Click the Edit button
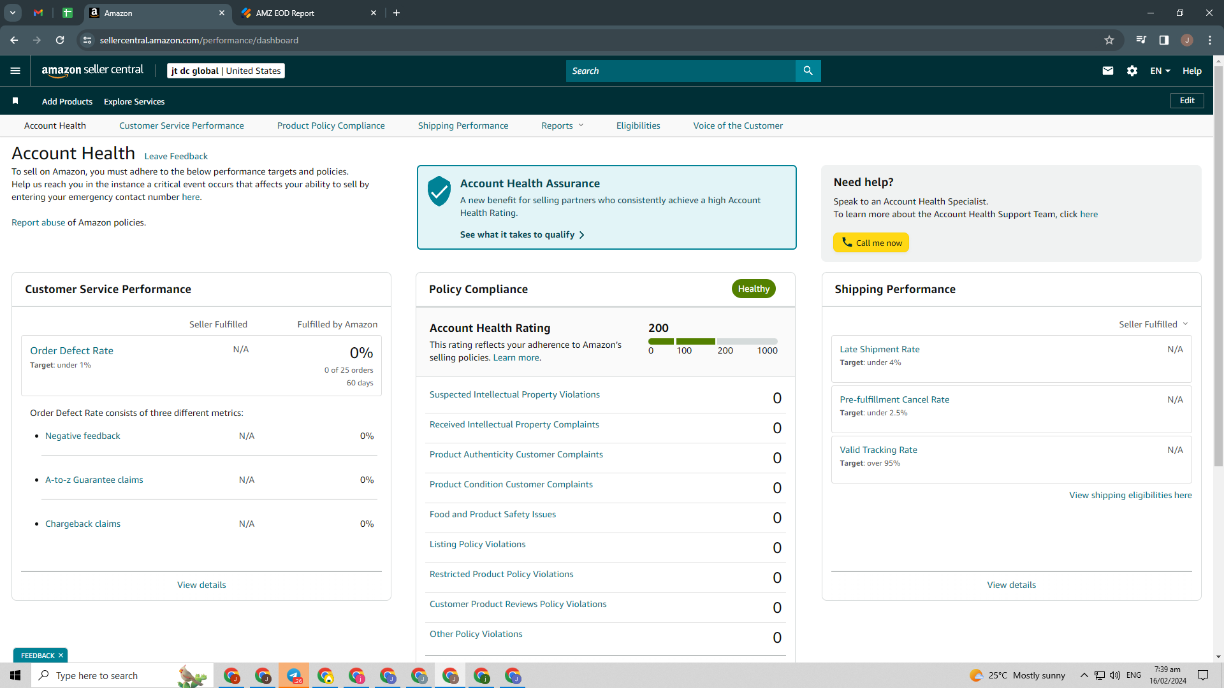Image resolution: width=1224 pixels, height=688 pixels. click(x=1187, y=101)
